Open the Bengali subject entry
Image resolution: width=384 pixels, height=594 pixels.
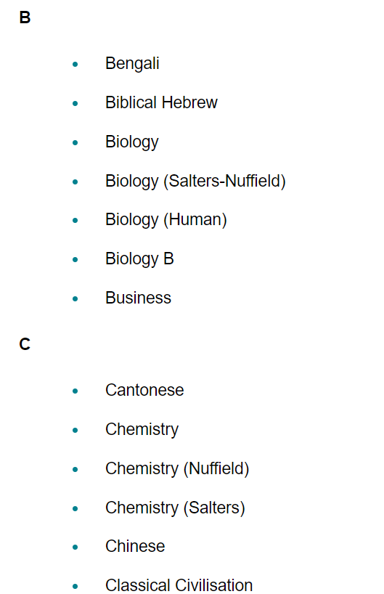tap(132, 64)
